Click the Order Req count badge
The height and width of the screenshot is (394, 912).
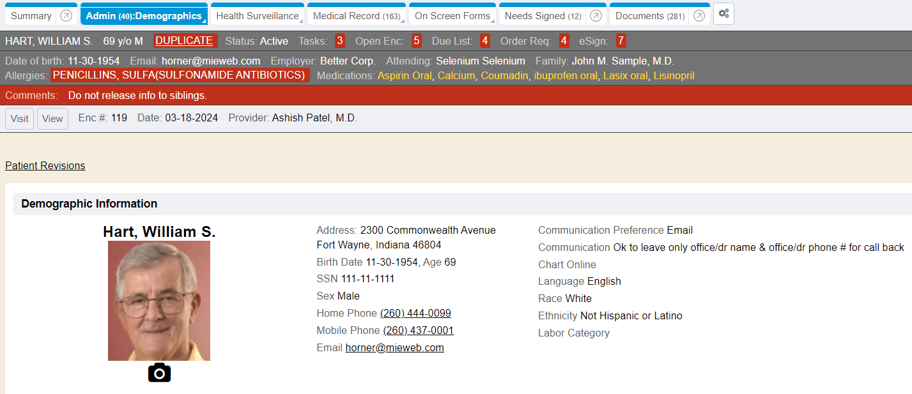coord(564,41)
